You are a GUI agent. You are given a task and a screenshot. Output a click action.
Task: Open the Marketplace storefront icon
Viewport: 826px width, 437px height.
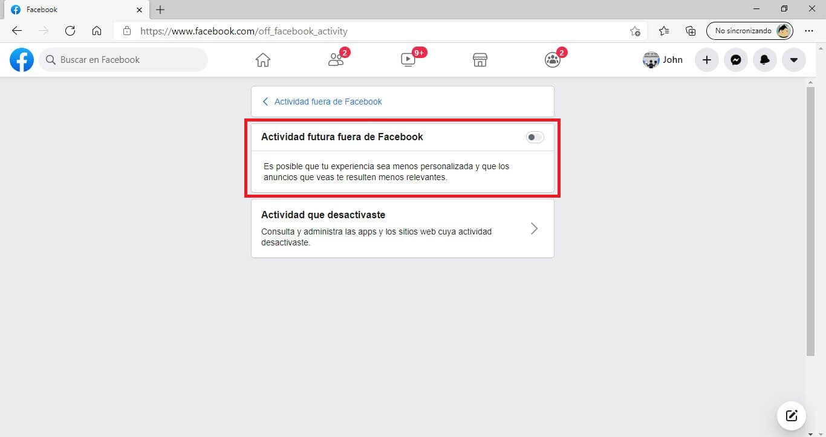click(480, 60)
